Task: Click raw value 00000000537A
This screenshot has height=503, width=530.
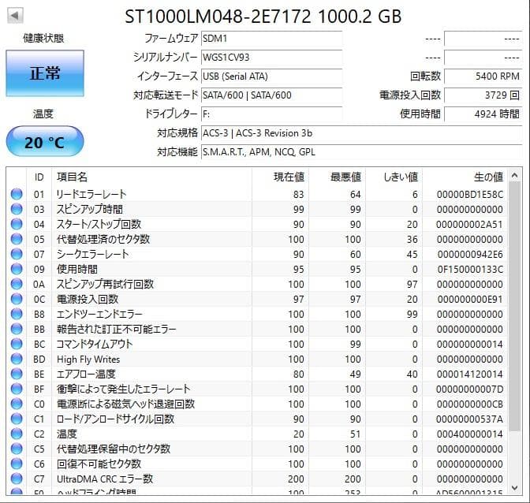Action: [x=469, y=419]
